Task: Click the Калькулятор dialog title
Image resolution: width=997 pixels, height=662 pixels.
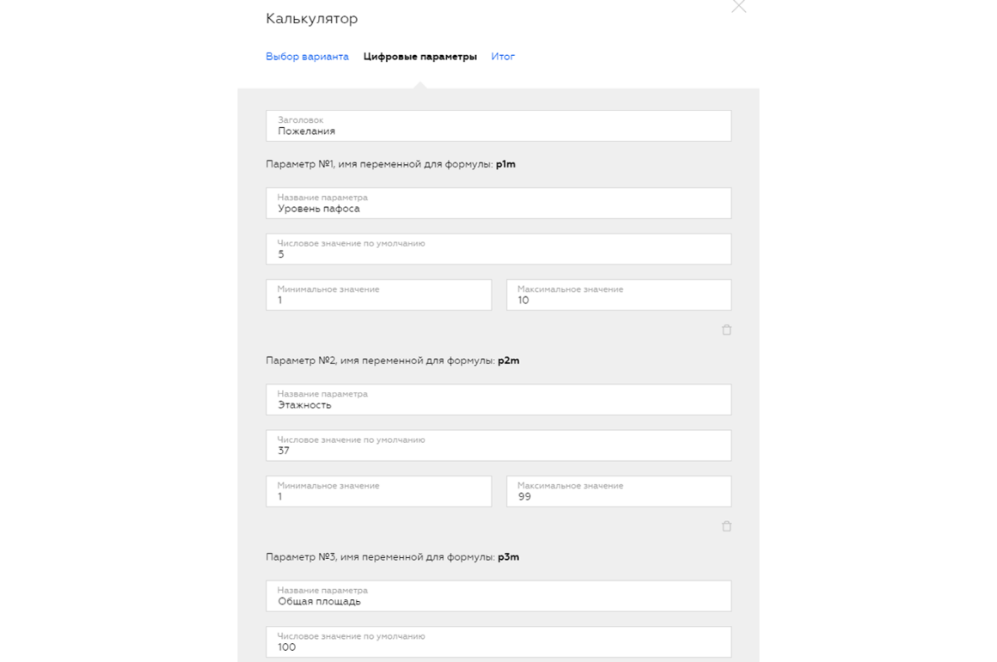Action: pyautogui.click(x=311, y=18)
